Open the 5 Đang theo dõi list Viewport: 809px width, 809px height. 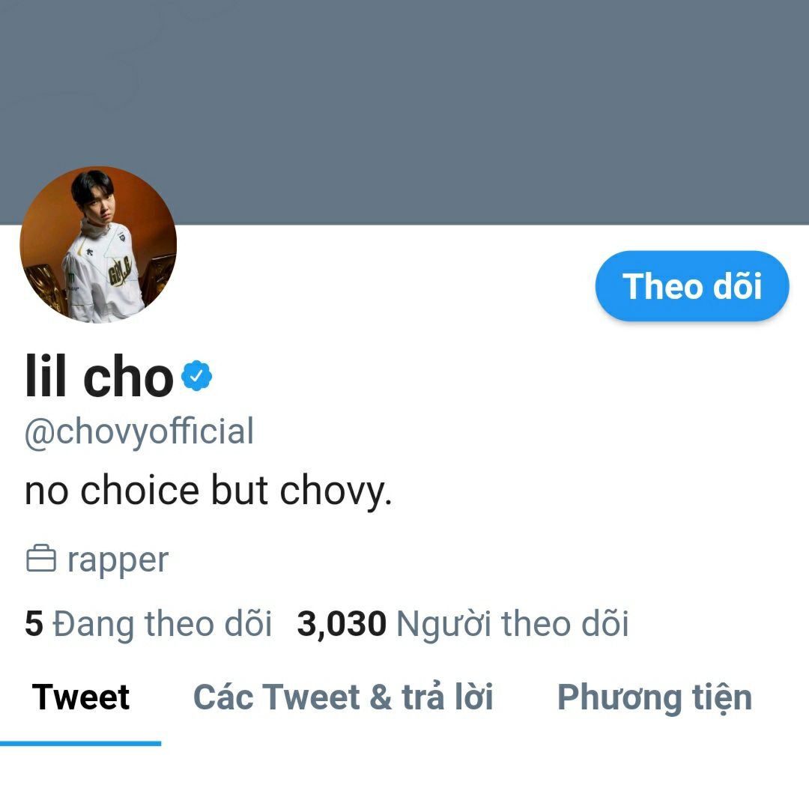click(x=148, y=624)
